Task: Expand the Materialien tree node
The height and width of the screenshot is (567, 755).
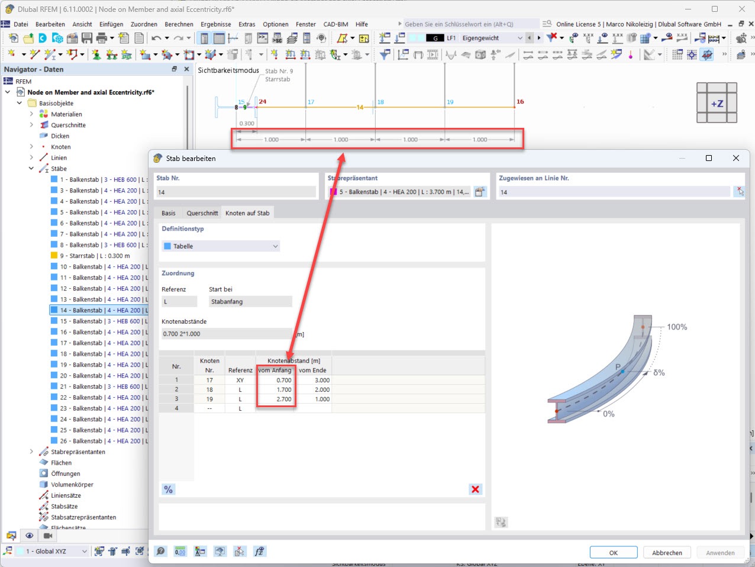Action: click(x=31, y=114)
